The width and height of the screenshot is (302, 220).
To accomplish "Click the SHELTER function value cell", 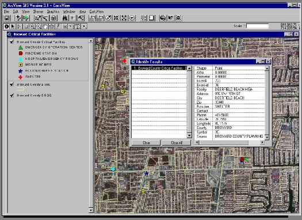I will 222,107.
